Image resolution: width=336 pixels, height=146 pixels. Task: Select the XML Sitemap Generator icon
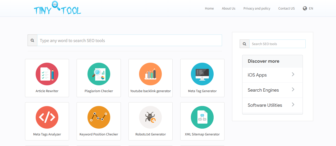coord(202,117)
